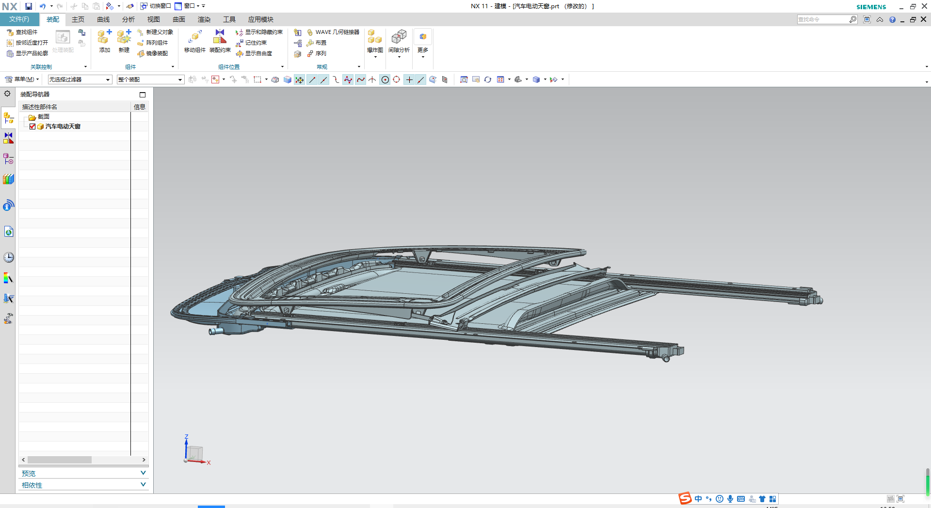Click the 阵列组件 (Pattern component) button

point(153,43)
